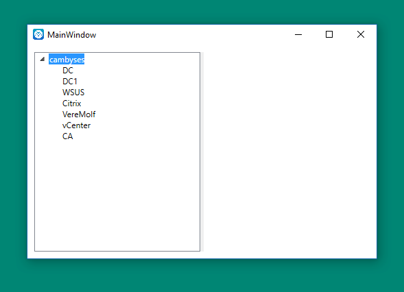Image resolution: width=404 pixels, height=292 pixels.
Task: Minimize the MainWindow window
Action: 298,34
